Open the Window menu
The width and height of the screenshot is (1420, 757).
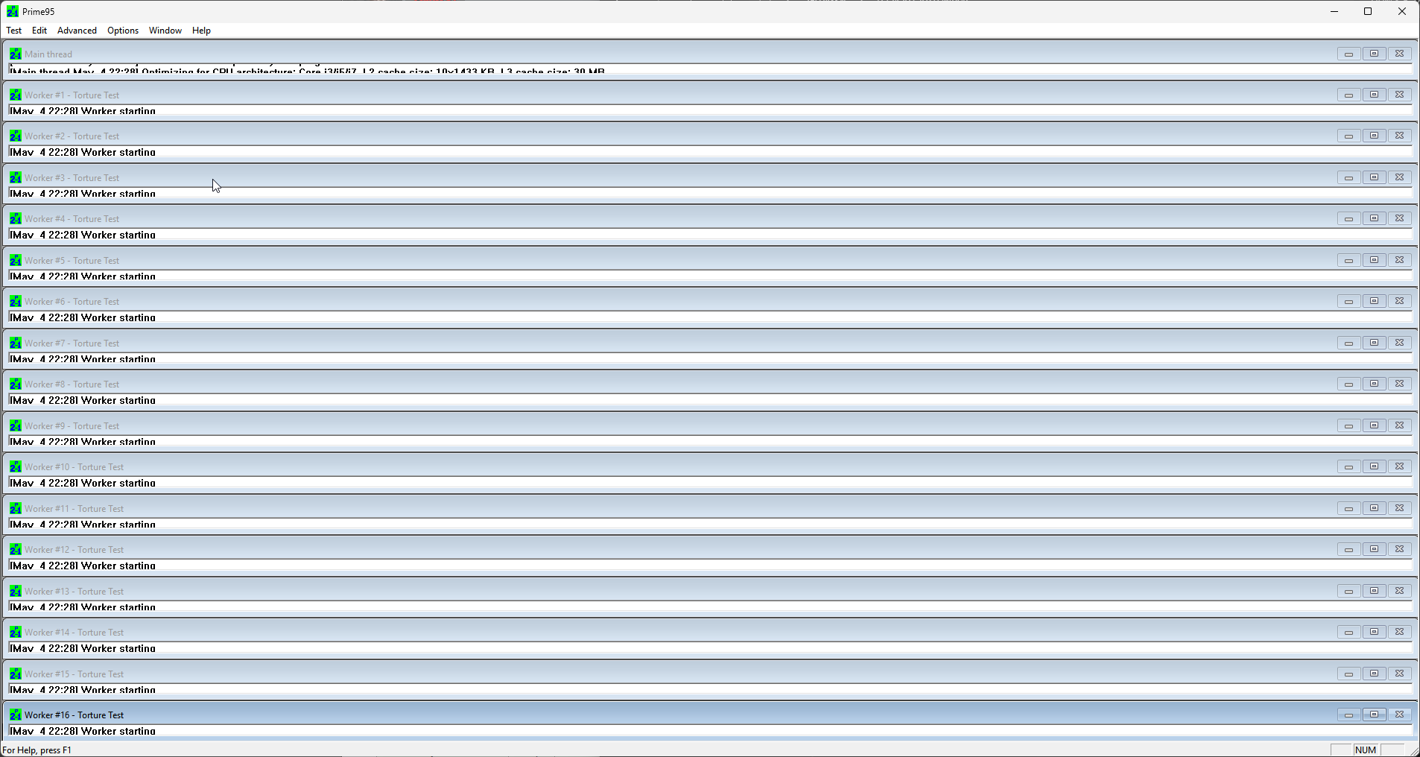165,31
